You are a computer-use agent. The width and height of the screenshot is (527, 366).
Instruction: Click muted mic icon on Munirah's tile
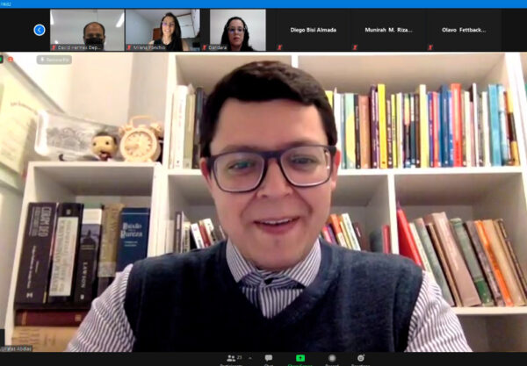[355, 46]
